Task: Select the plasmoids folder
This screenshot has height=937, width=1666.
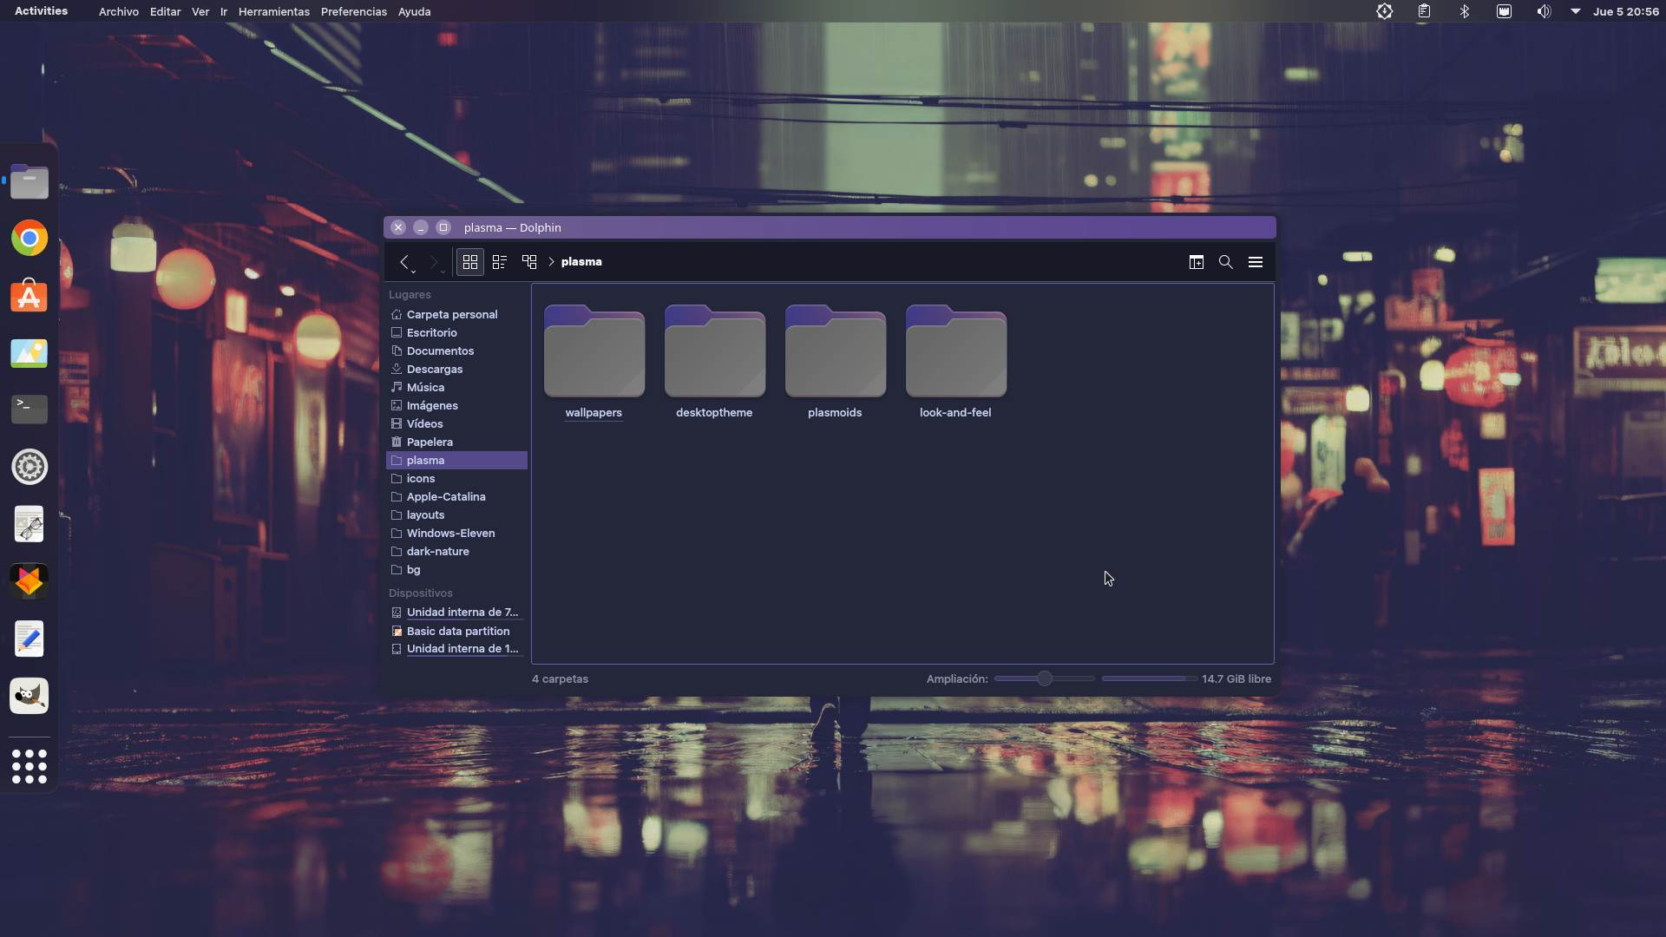Action: point(835,362)
